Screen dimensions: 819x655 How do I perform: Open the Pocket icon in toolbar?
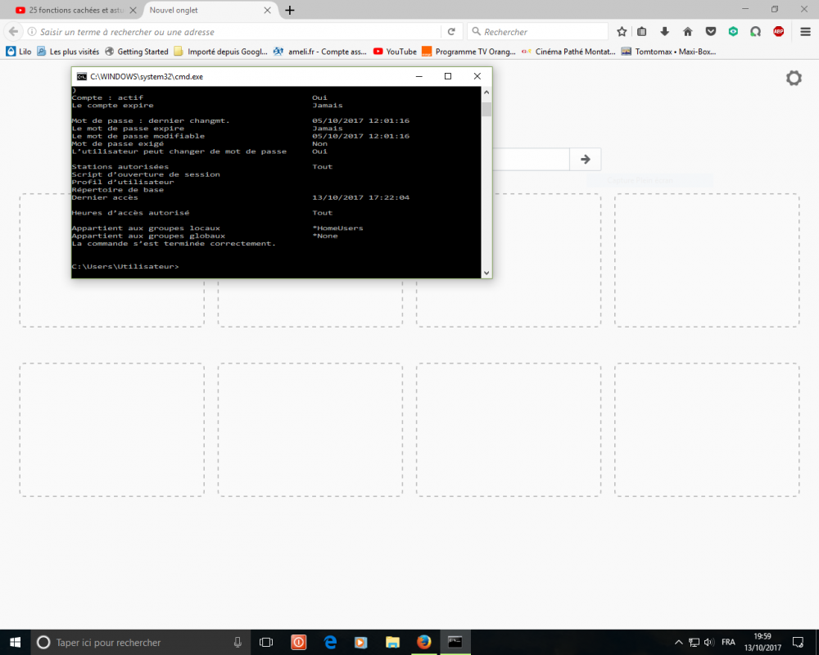tap(711, 32)
